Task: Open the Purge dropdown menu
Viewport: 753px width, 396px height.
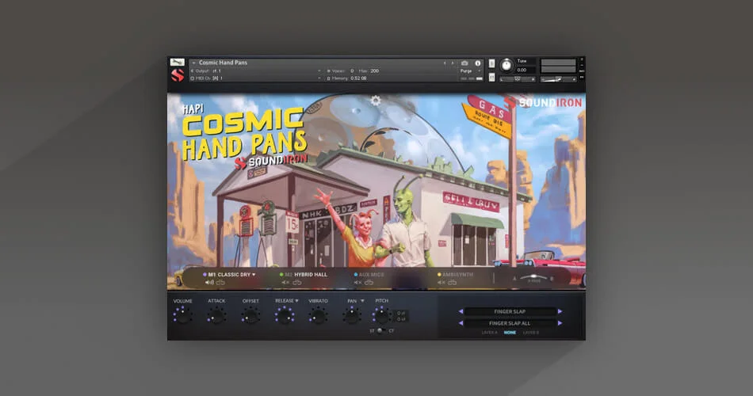Action: tap(470, 71)
